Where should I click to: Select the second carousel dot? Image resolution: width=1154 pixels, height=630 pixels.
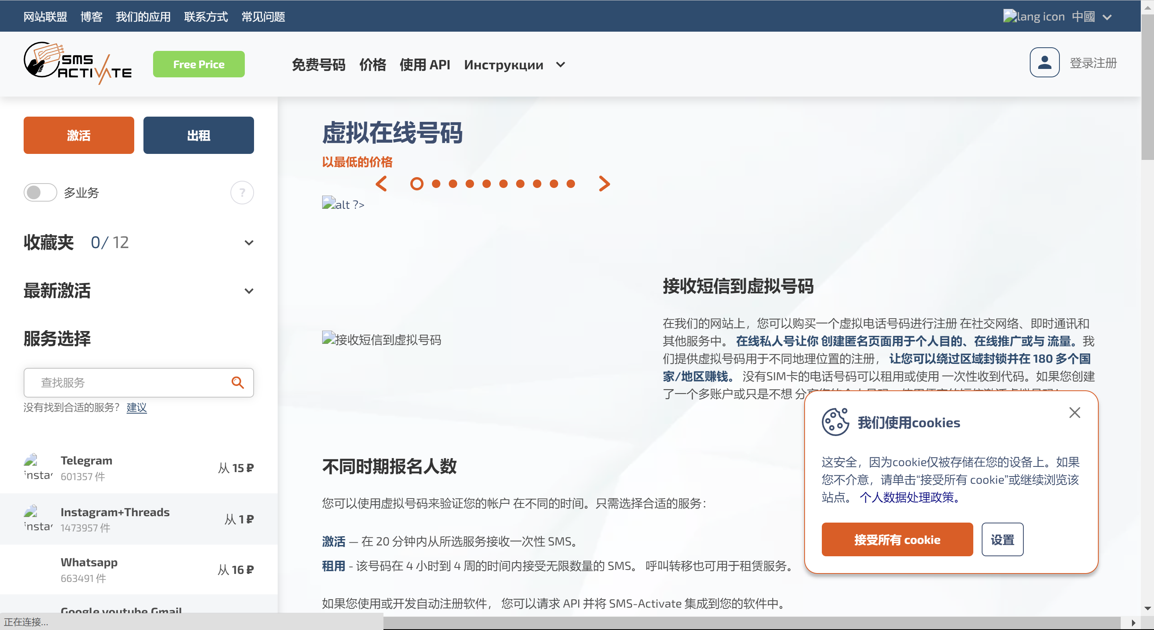coord(436,184)
